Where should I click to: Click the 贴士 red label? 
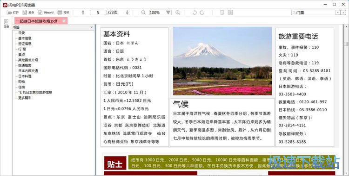coord(115,163)
